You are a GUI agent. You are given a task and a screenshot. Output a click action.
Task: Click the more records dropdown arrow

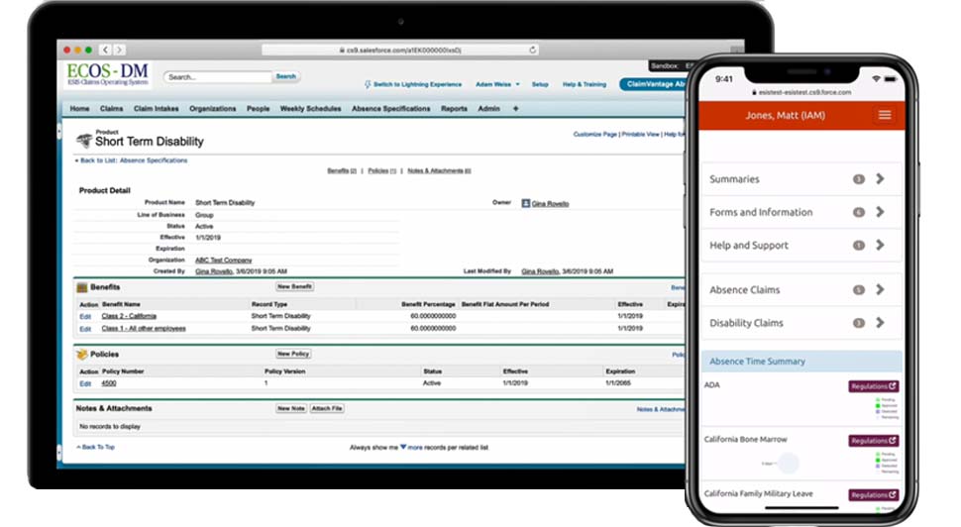(403, 448)
